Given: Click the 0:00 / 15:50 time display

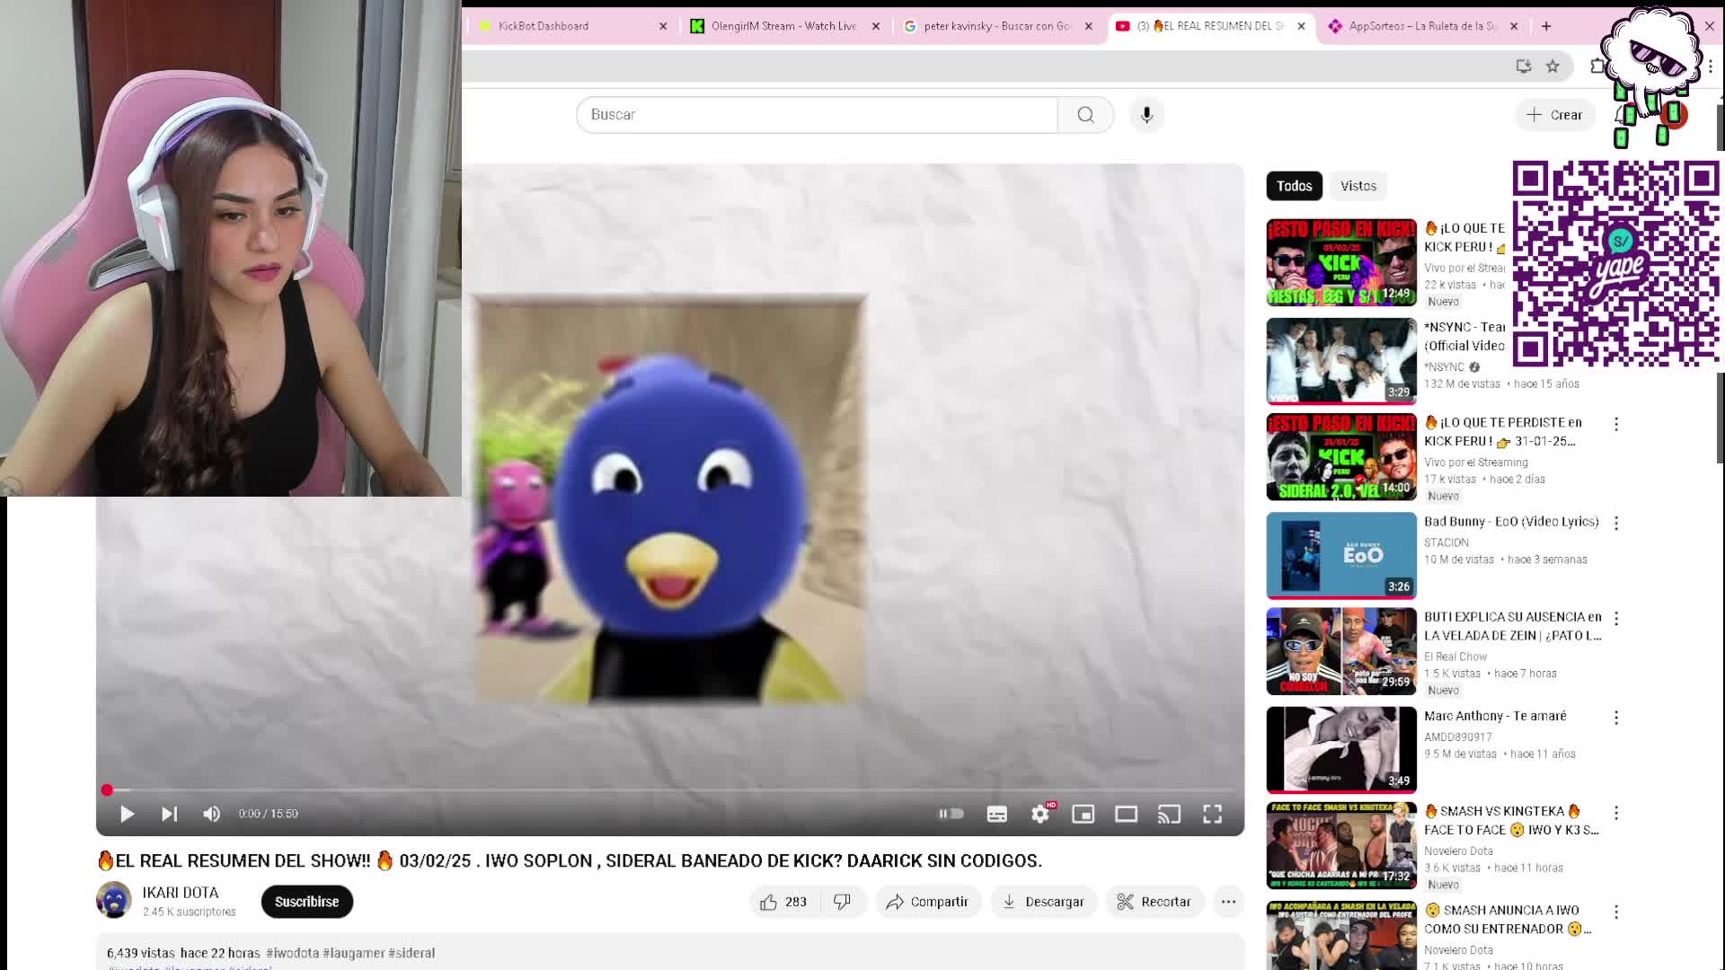Looking at the screenshot, I should tap(268, 814).
